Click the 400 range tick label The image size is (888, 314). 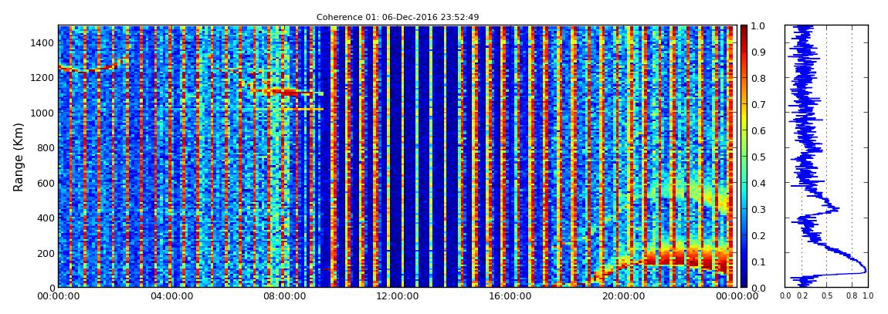pyautogui.click(x=46, y=218)
